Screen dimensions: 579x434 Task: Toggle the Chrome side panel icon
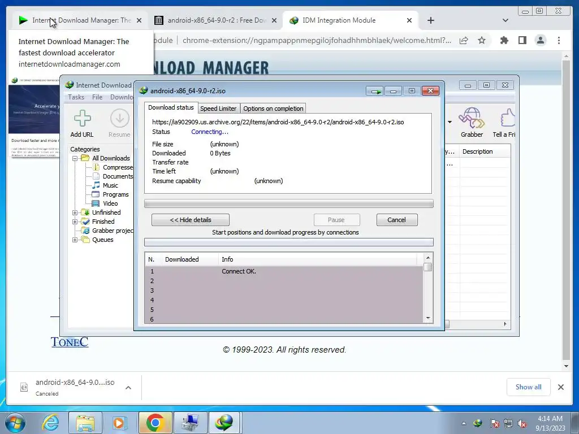coord(522,40)
